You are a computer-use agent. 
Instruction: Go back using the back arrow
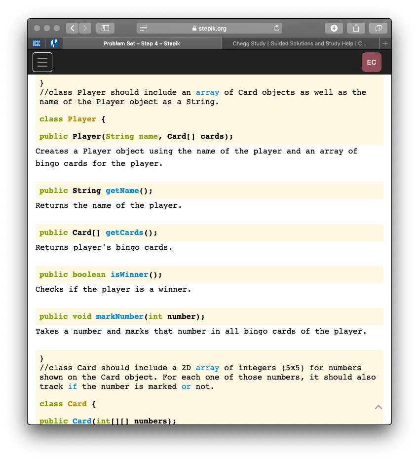click(x=72, y=28)
